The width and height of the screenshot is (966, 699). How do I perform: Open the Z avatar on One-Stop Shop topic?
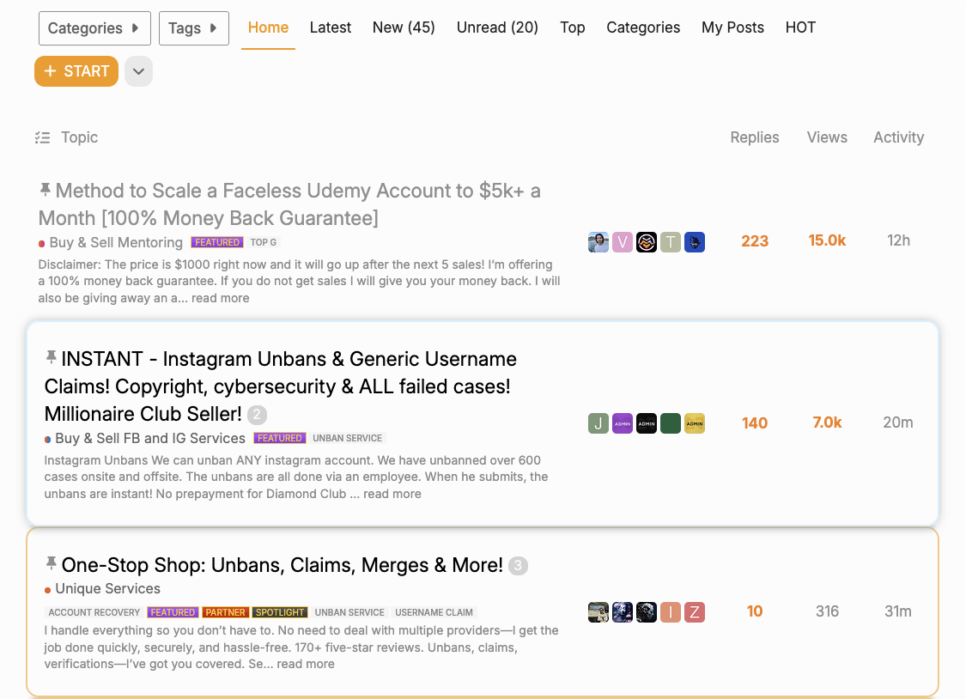click(x=695, y=612)
